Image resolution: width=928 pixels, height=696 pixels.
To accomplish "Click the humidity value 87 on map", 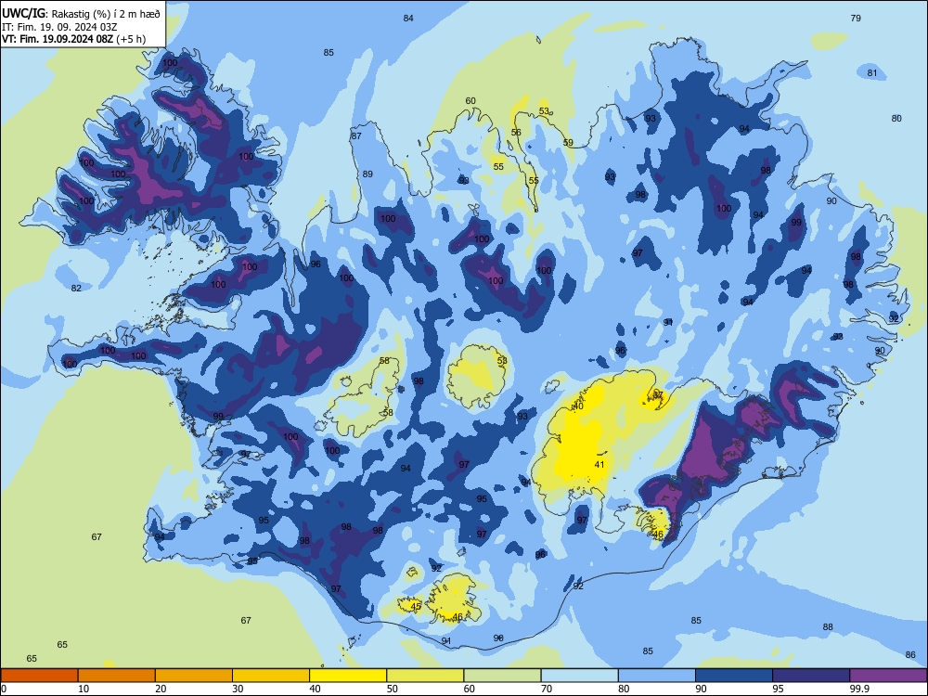I will tap(356, 135).
